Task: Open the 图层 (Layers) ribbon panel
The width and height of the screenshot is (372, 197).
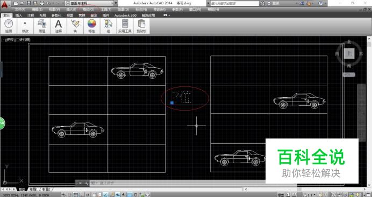Action: pyautogui.click(x=42, y=26)
